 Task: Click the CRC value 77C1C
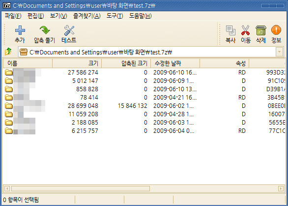277,131
